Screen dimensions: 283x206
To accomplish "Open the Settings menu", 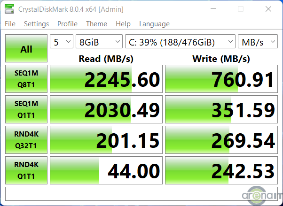I will tap(36, 24).
